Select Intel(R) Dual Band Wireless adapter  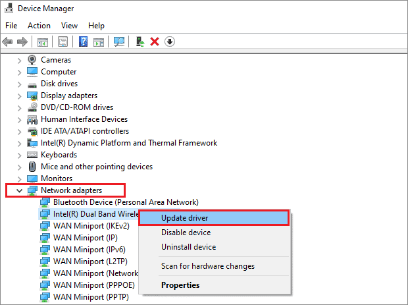click(x=96, y=214)
